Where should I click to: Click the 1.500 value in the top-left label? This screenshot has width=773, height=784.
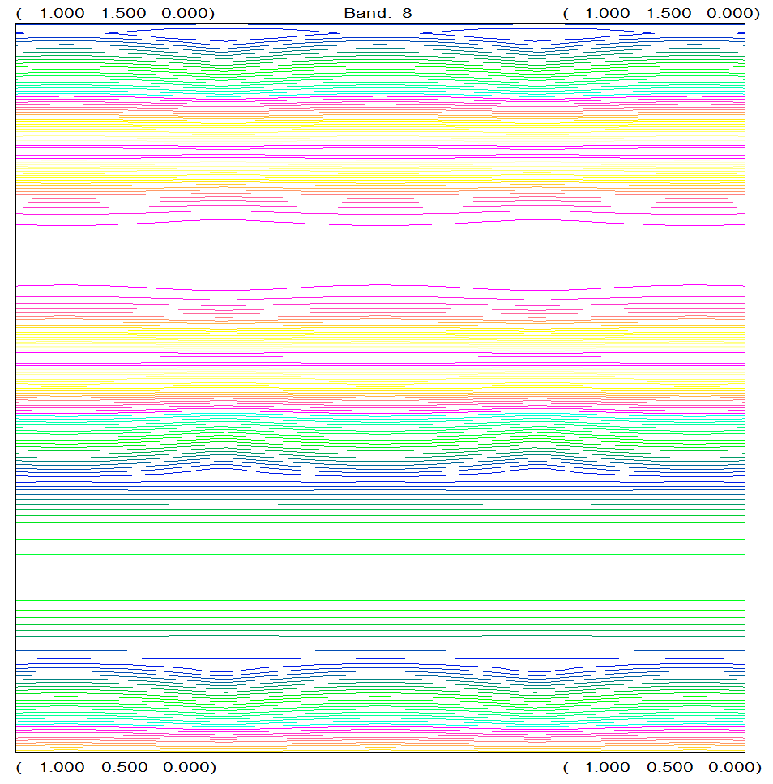coord(124,13)
